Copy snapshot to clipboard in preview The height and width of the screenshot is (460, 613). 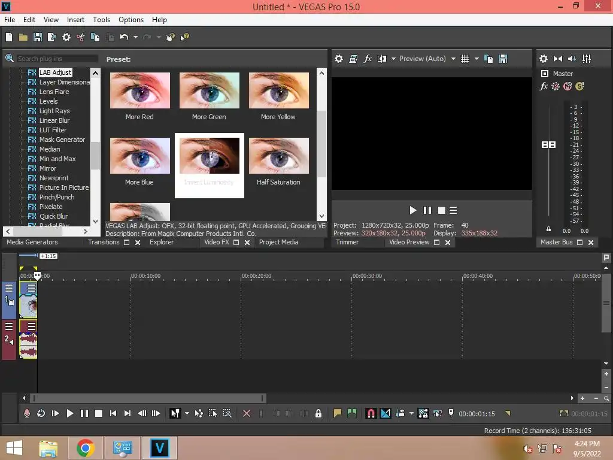pos(488,59)
